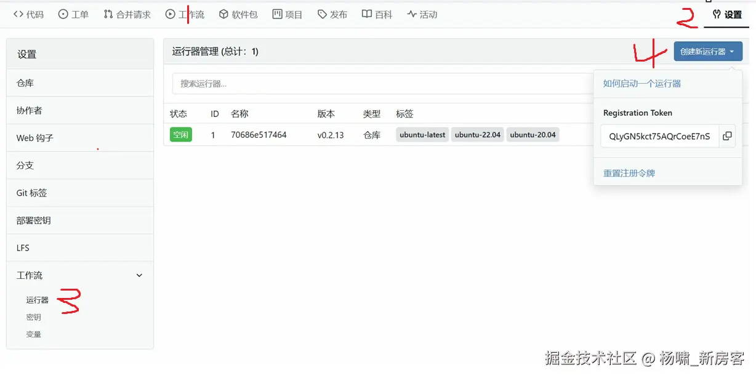Click the 名称 column header
Viewport: 756px width, 378px height.
(x=239, y=114)
